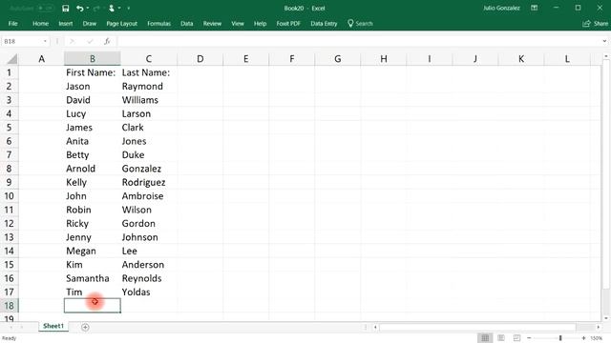Image resolution: width=611 pixels, height=343 pixels.
Task: Add a new sheet with the plus icon
Action: pyautogui.click(x=85, y=328)
